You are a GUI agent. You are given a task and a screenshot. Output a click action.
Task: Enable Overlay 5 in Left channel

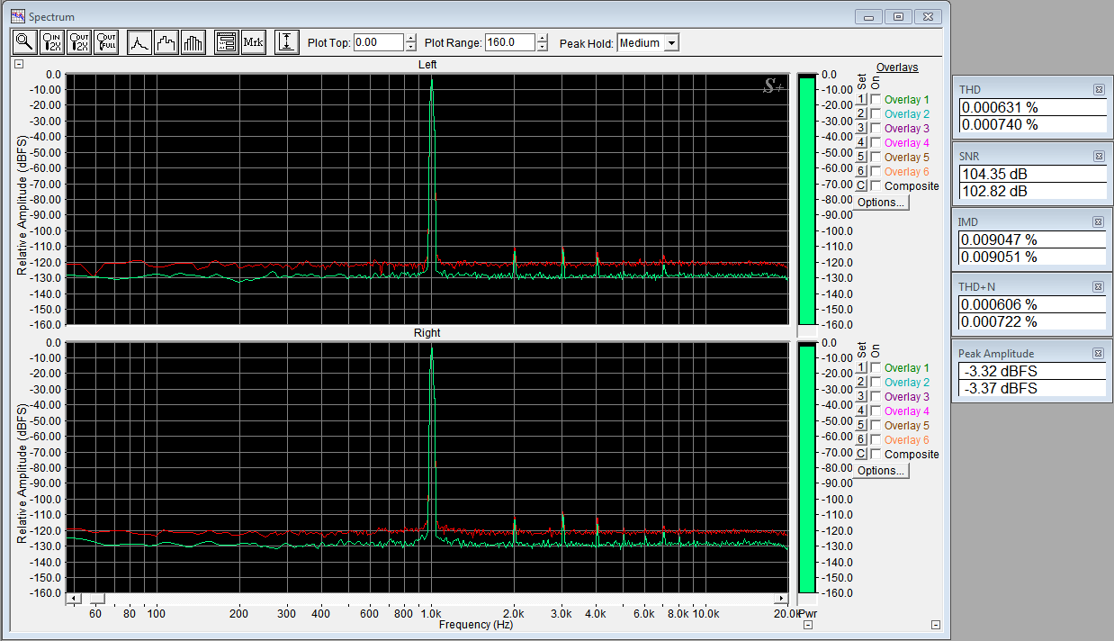(x=876, y=158)
